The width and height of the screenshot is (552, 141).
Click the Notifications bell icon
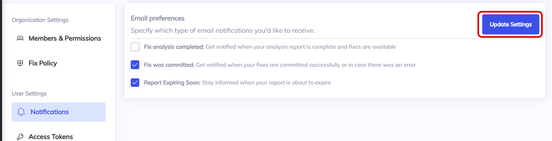21,112
